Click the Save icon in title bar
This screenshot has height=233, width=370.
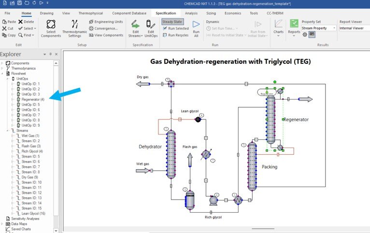[x=20, y=3]
